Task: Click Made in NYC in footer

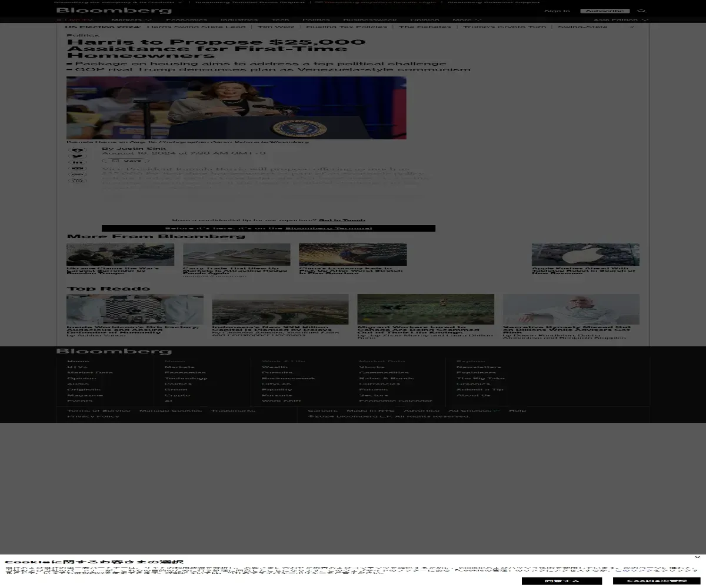Action: tap(371, 410)
